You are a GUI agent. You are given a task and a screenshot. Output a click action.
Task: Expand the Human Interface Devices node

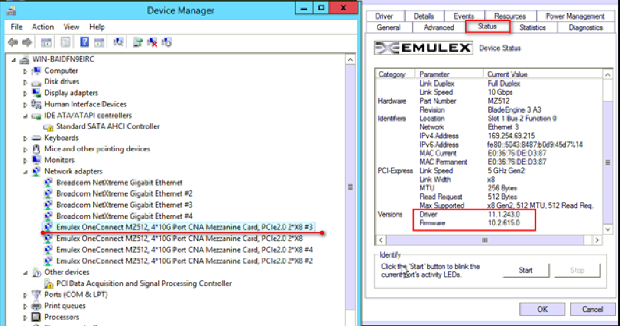25,105
